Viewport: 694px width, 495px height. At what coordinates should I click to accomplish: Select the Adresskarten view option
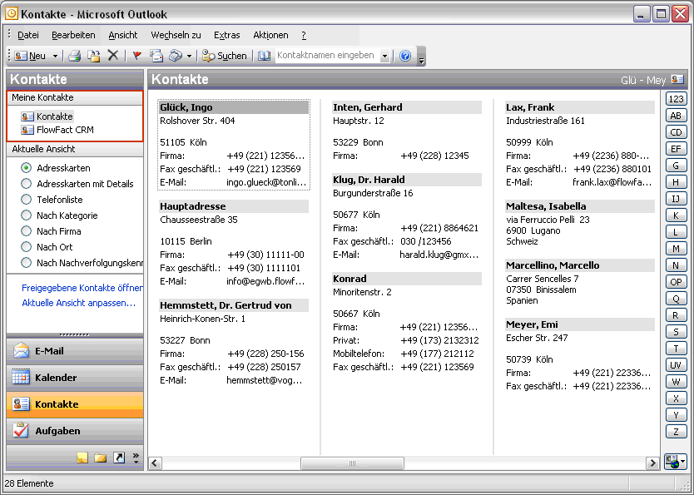pyautogui.click(x=56, y=168)
